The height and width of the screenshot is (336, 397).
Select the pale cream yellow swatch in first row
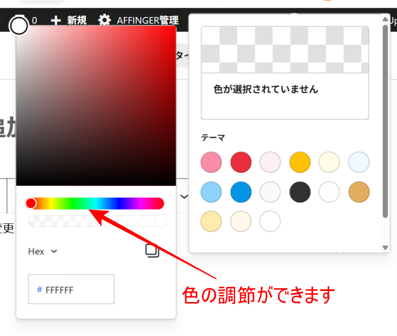tap(329, 162)
